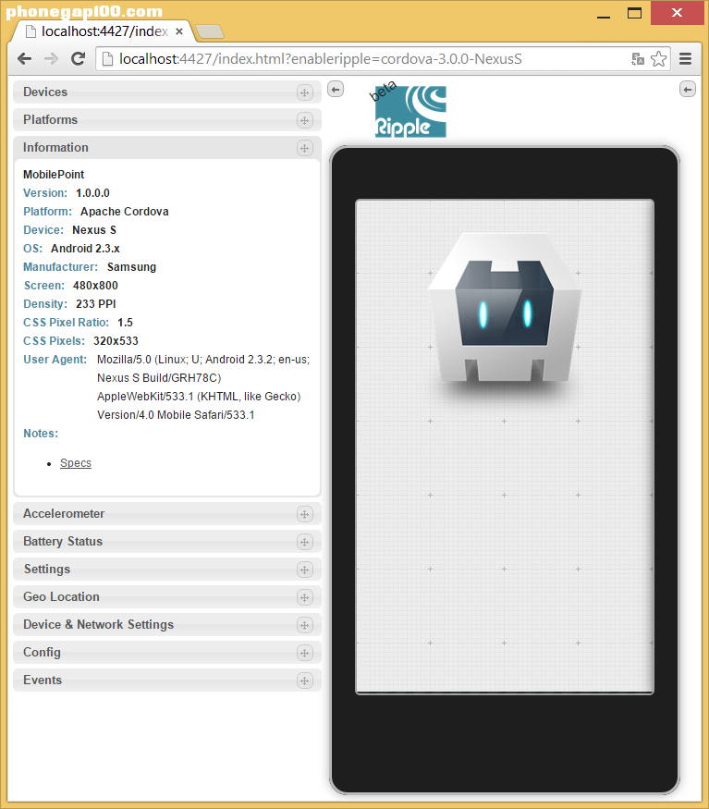Image resolution: width=709 pixels, height=809 pixels.
Task: Click the Apache Cordova platform value
Action: pyautogui.click(x=125, y=212)
